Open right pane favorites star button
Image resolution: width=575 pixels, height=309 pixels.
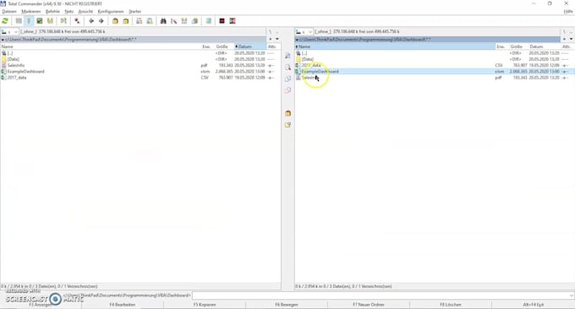pos(565,39)
